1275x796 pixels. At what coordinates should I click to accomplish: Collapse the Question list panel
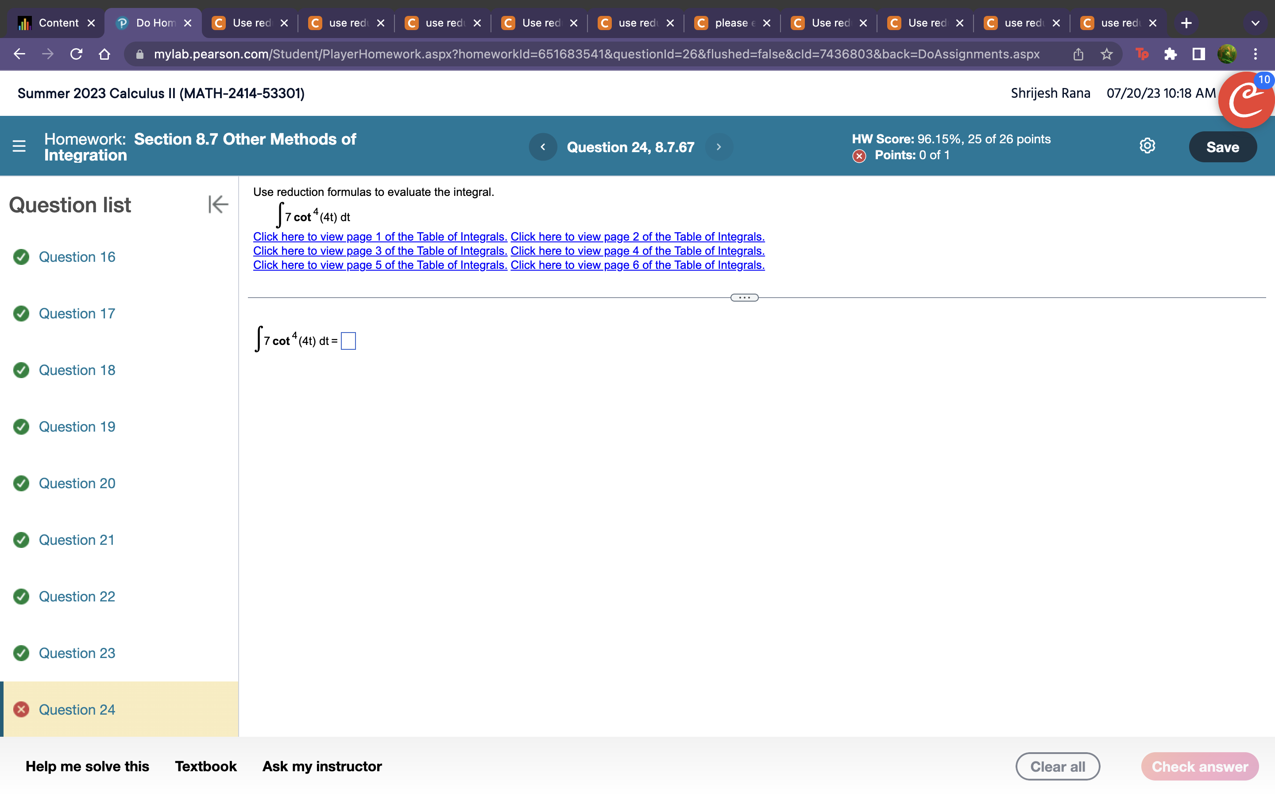(218, 204)
